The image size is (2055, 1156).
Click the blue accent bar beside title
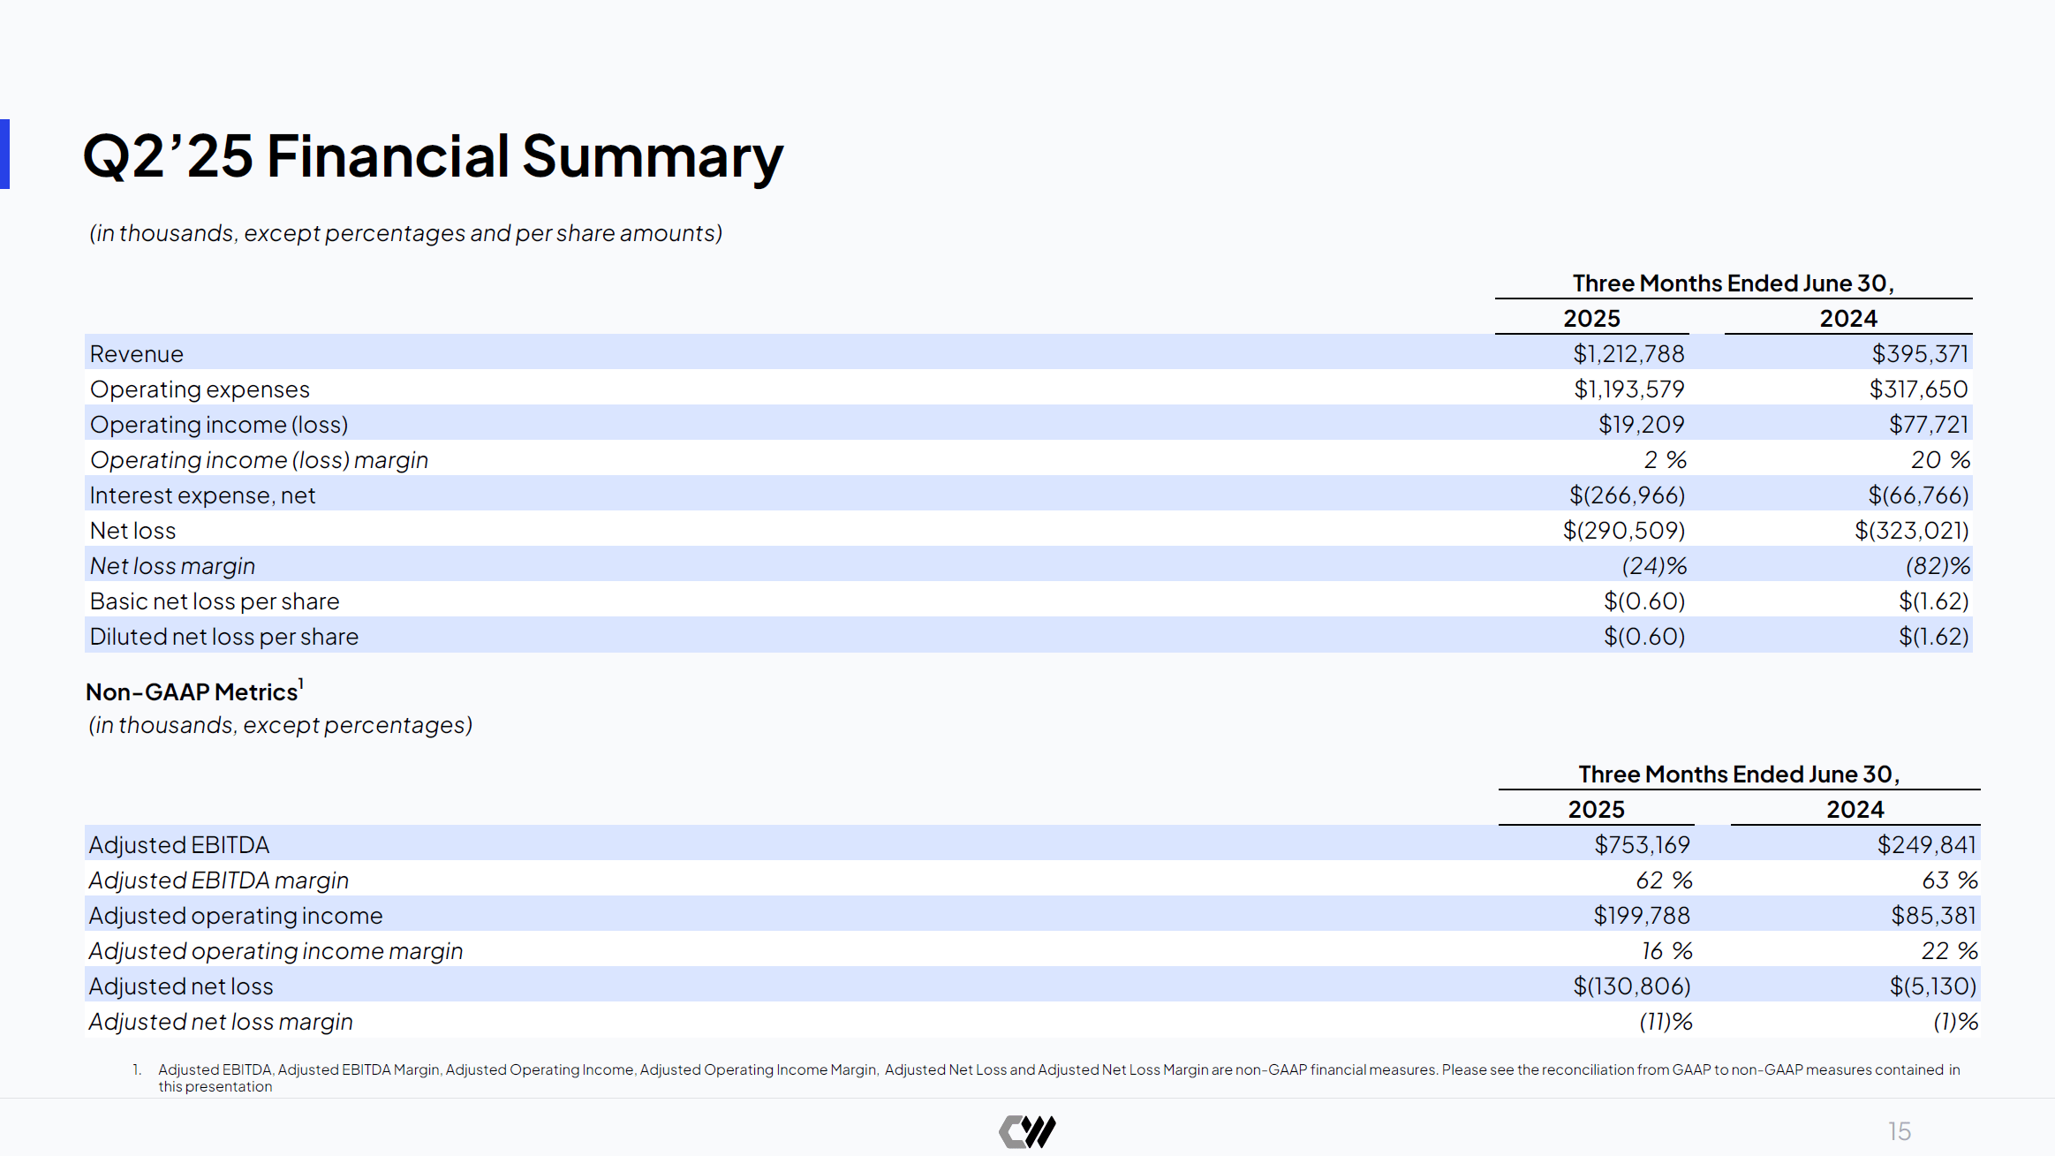pos(4,154)
